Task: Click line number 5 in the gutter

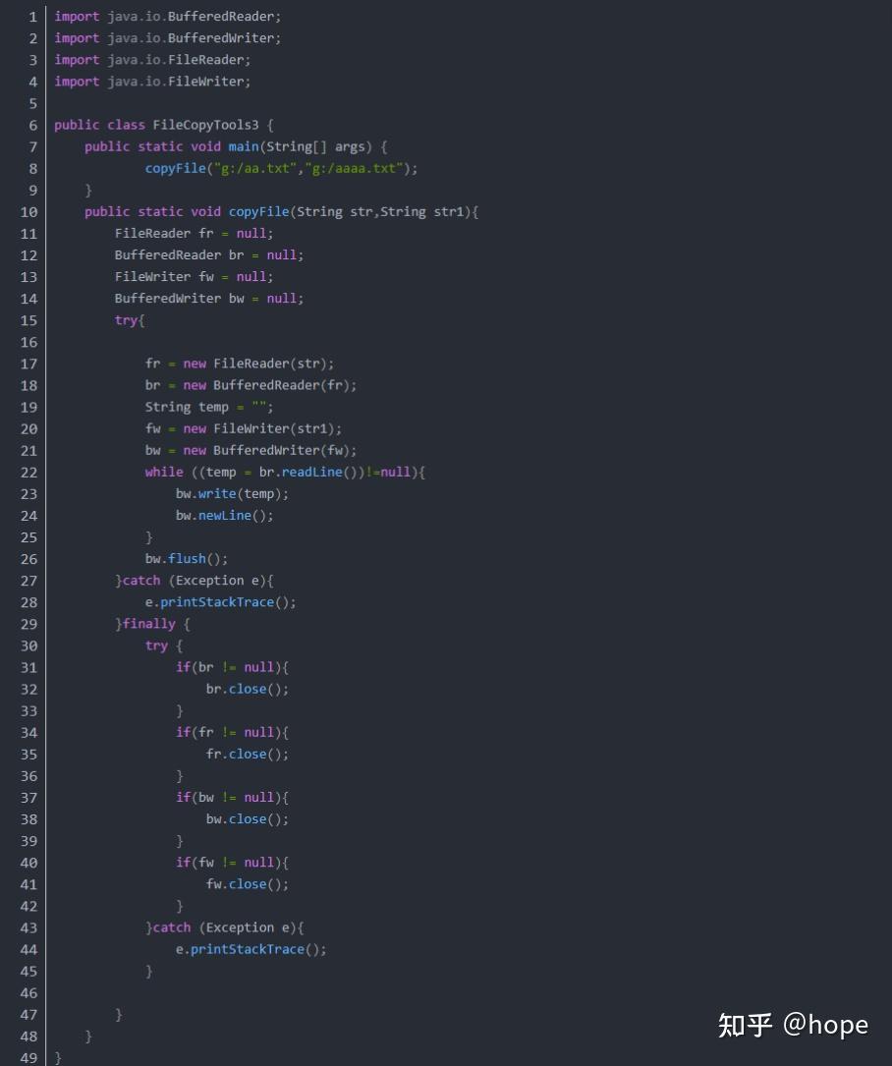Action: tap(32, 103)
